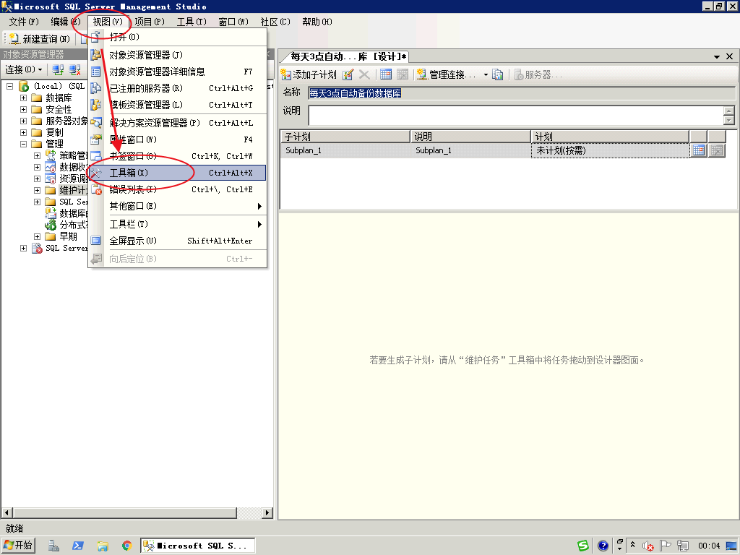The image size is (740, 555).
Task: Open the 工具(T) menu
Action: tap(191, 22)
